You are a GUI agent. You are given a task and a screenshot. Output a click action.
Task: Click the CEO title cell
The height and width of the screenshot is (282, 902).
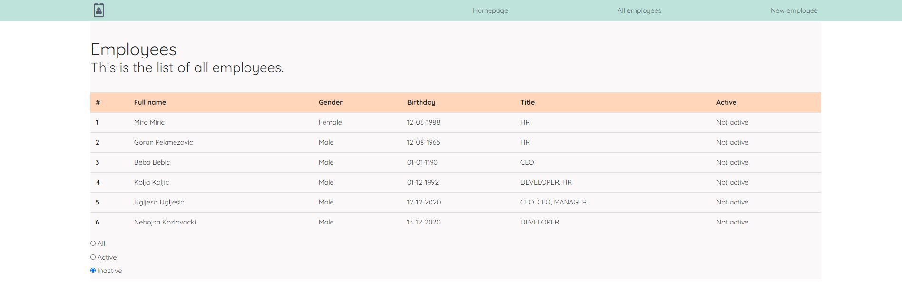click(527, 162)
